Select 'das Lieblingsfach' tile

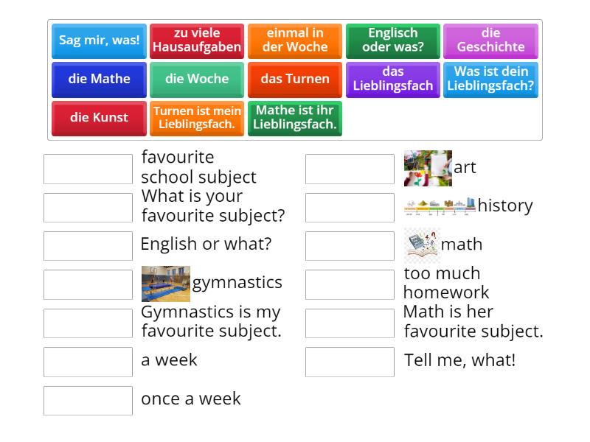[x=393, y=80]
